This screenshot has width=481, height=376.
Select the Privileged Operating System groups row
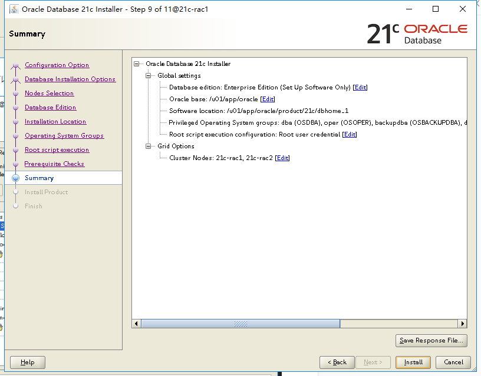pos(318,123)
